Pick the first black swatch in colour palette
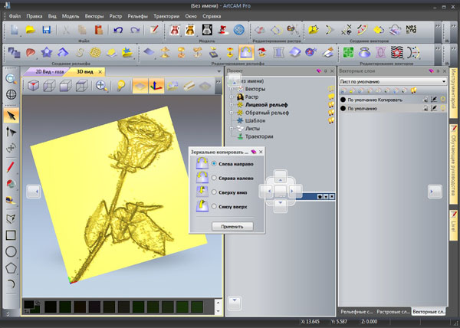 51,307
